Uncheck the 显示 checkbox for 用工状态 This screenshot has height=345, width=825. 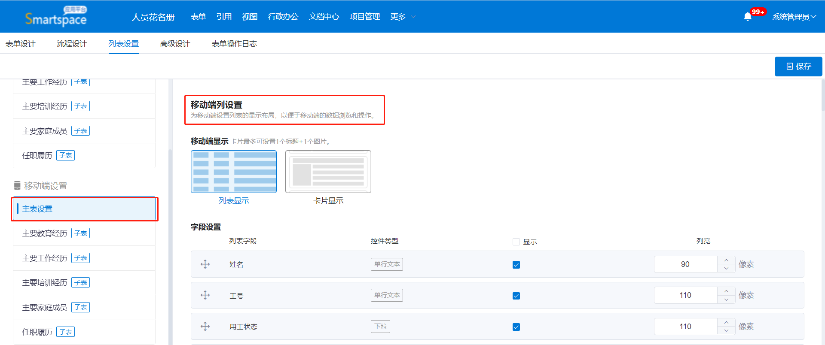click(x=516, y=327)
